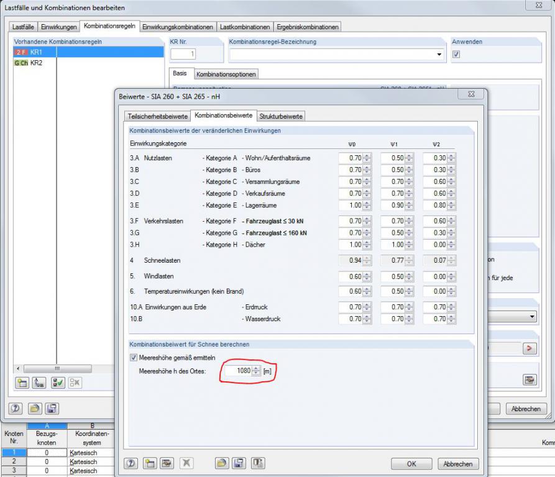Click node row 1 header in table

pos(14,453)
